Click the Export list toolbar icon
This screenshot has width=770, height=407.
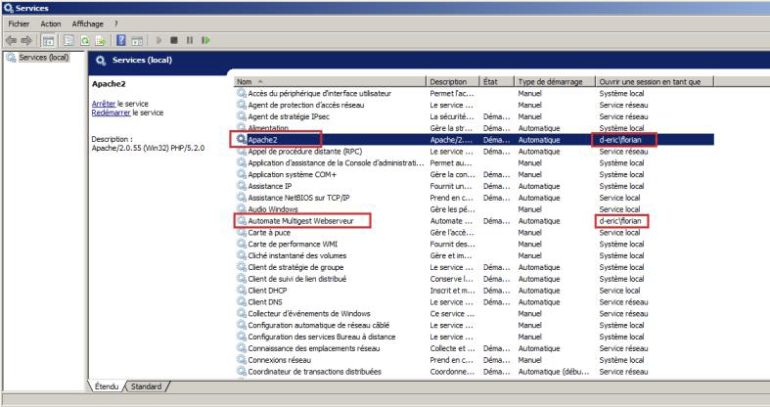99,39
